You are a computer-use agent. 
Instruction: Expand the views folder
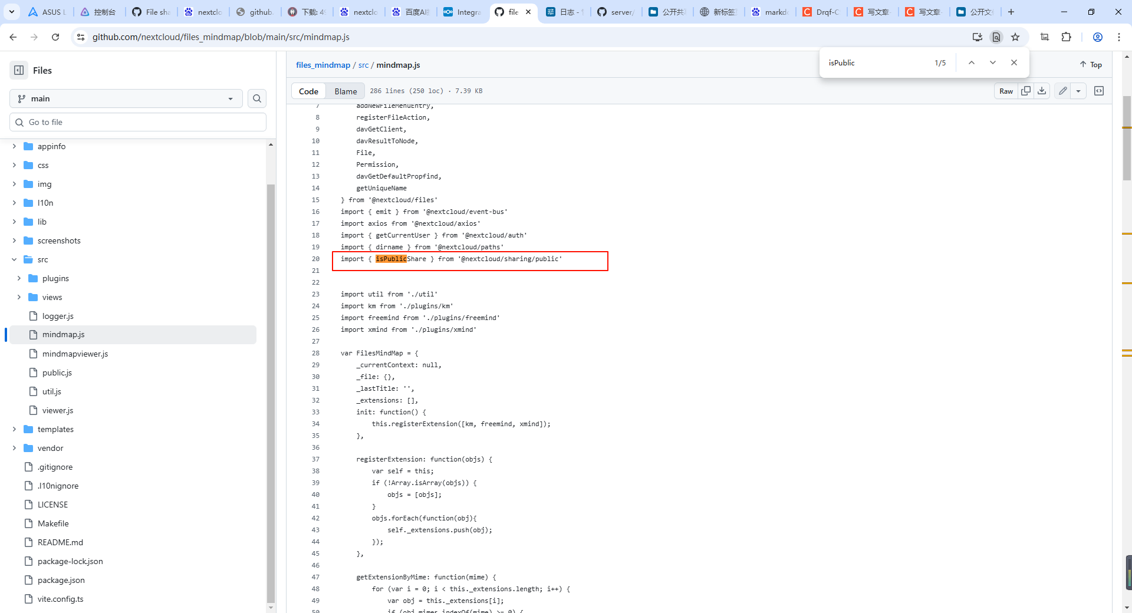coord(19,297)
